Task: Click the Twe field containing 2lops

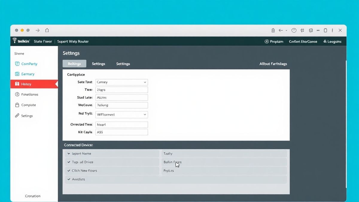Action: click(121, 90)
